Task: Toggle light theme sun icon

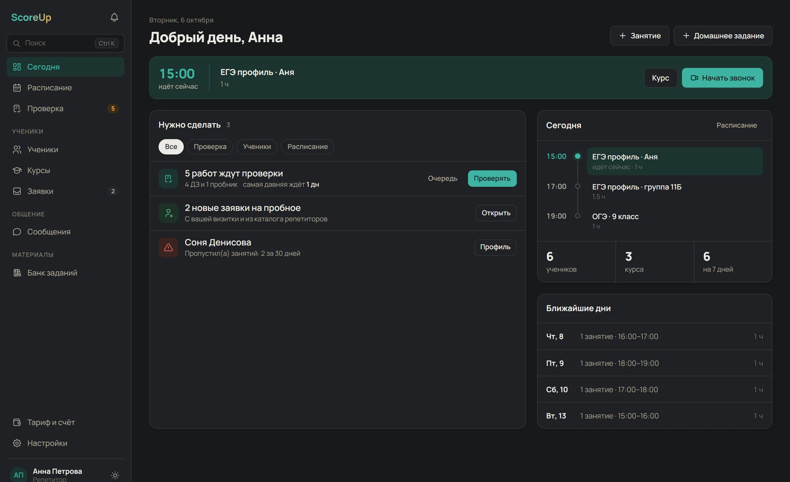Action: click(115, 475)
